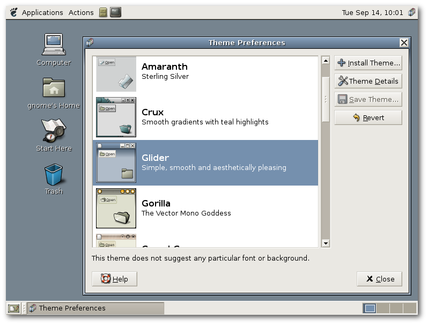This screenshot has height=325, width=428.
Task: Open the Actions menu
Action: coord(81,12)
